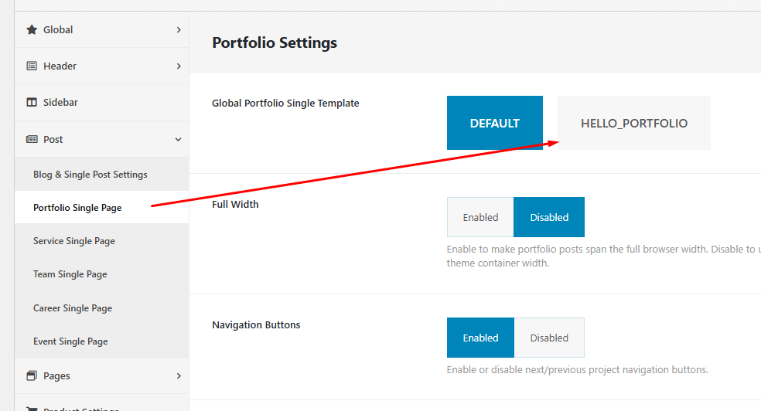Click the Pages stacked-windows icon
Viewport: 761px width, 411px height.
[32, 376]
